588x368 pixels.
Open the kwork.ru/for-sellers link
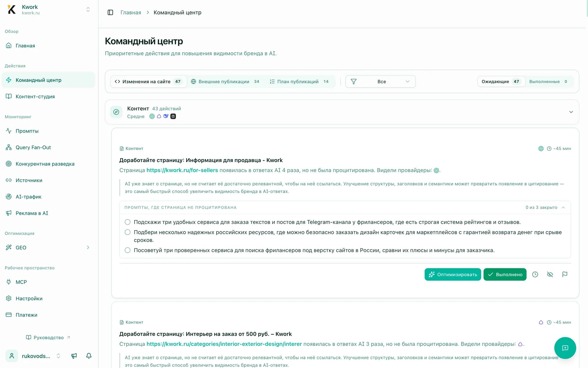(182, 170)
